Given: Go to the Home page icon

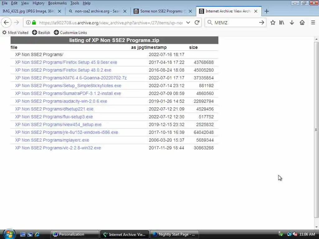Looking at the screenshot, I should point(302,22).
